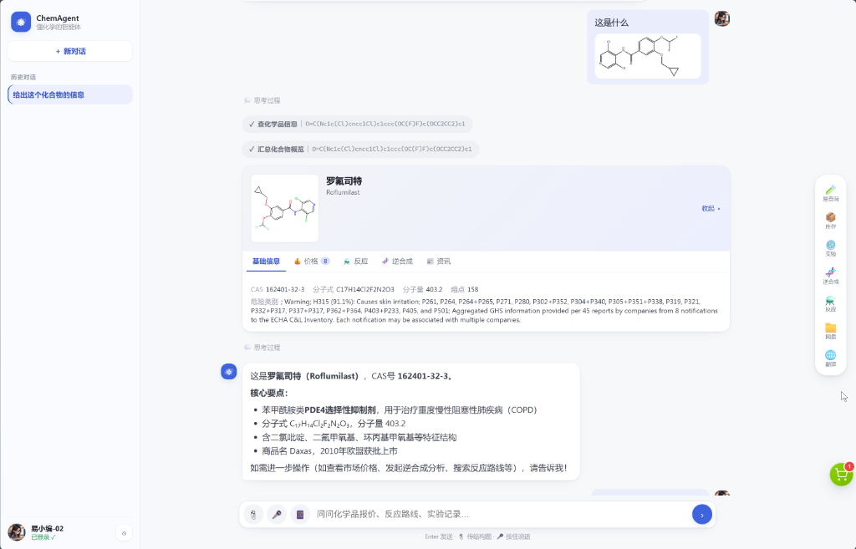Expand 思考过程 above the 查化学品信息 step
856x549 pixels.
pos(262,100)
